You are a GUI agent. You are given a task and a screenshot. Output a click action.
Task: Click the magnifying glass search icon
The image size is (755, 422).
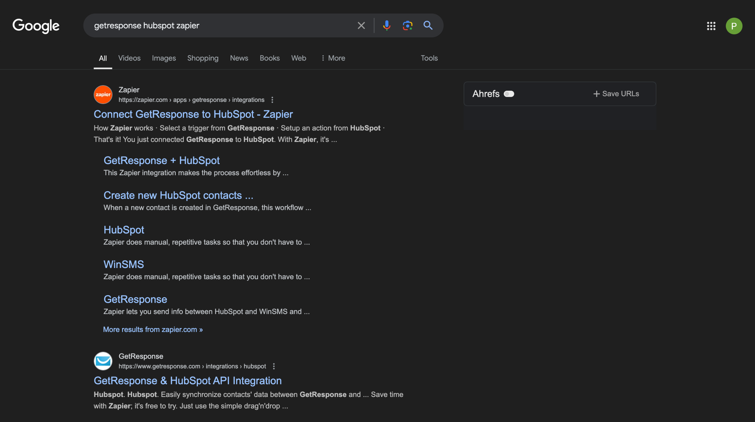[x=428, y=26]
